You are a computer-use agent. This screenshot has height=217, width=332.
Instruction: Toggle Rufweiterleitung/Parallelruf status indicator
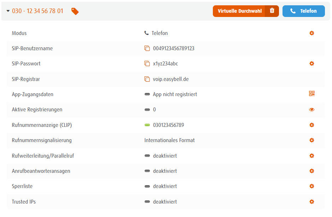coord(147,156)
